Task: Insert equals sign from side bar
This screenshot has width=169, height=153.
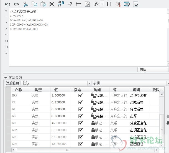Action: [x=6, y=53]
